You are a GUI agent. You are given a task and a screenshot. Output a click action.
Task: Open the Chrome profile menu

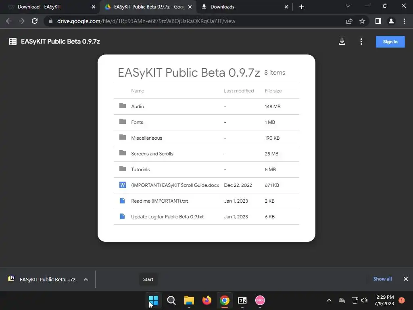[x=391, y=21]
